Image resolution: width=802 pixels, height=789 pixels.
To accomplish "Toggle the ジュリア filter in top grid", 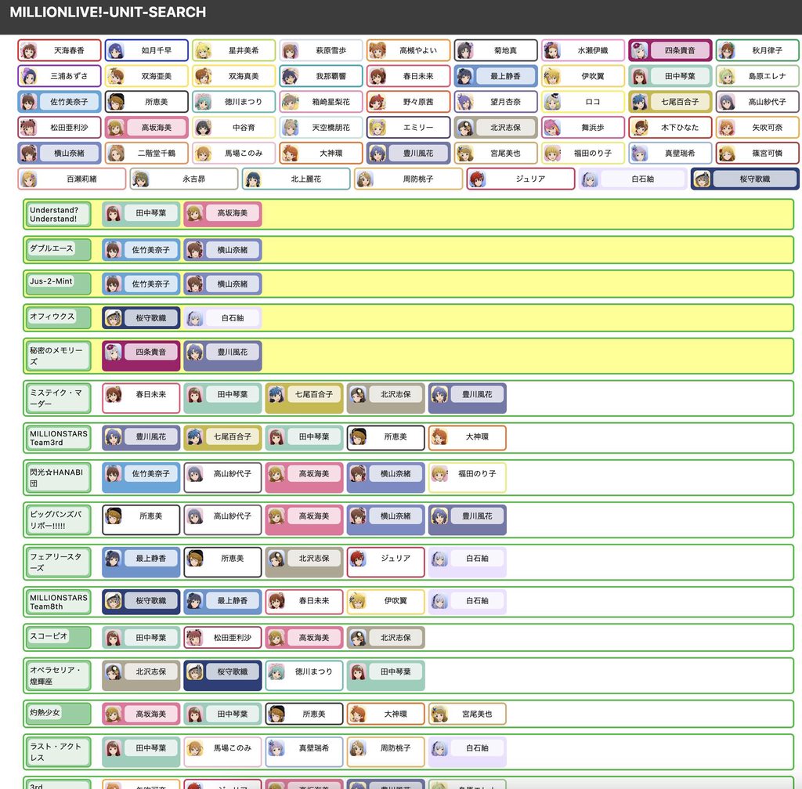I will (521, 179).
